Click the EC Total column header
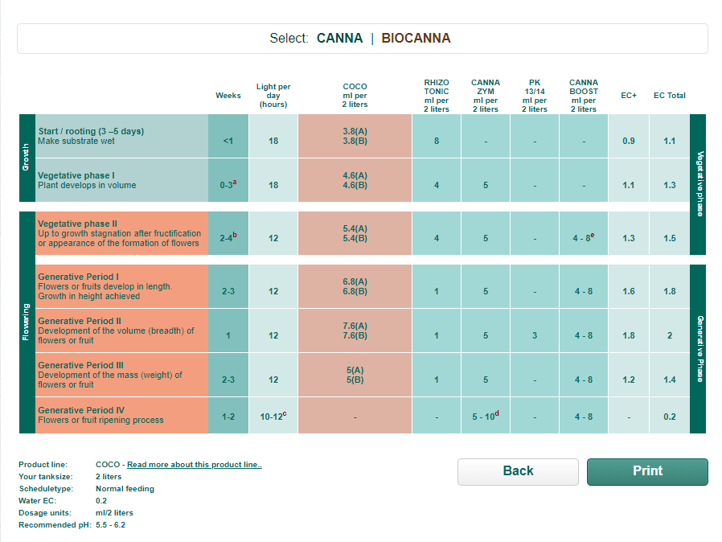 [669, 96]
